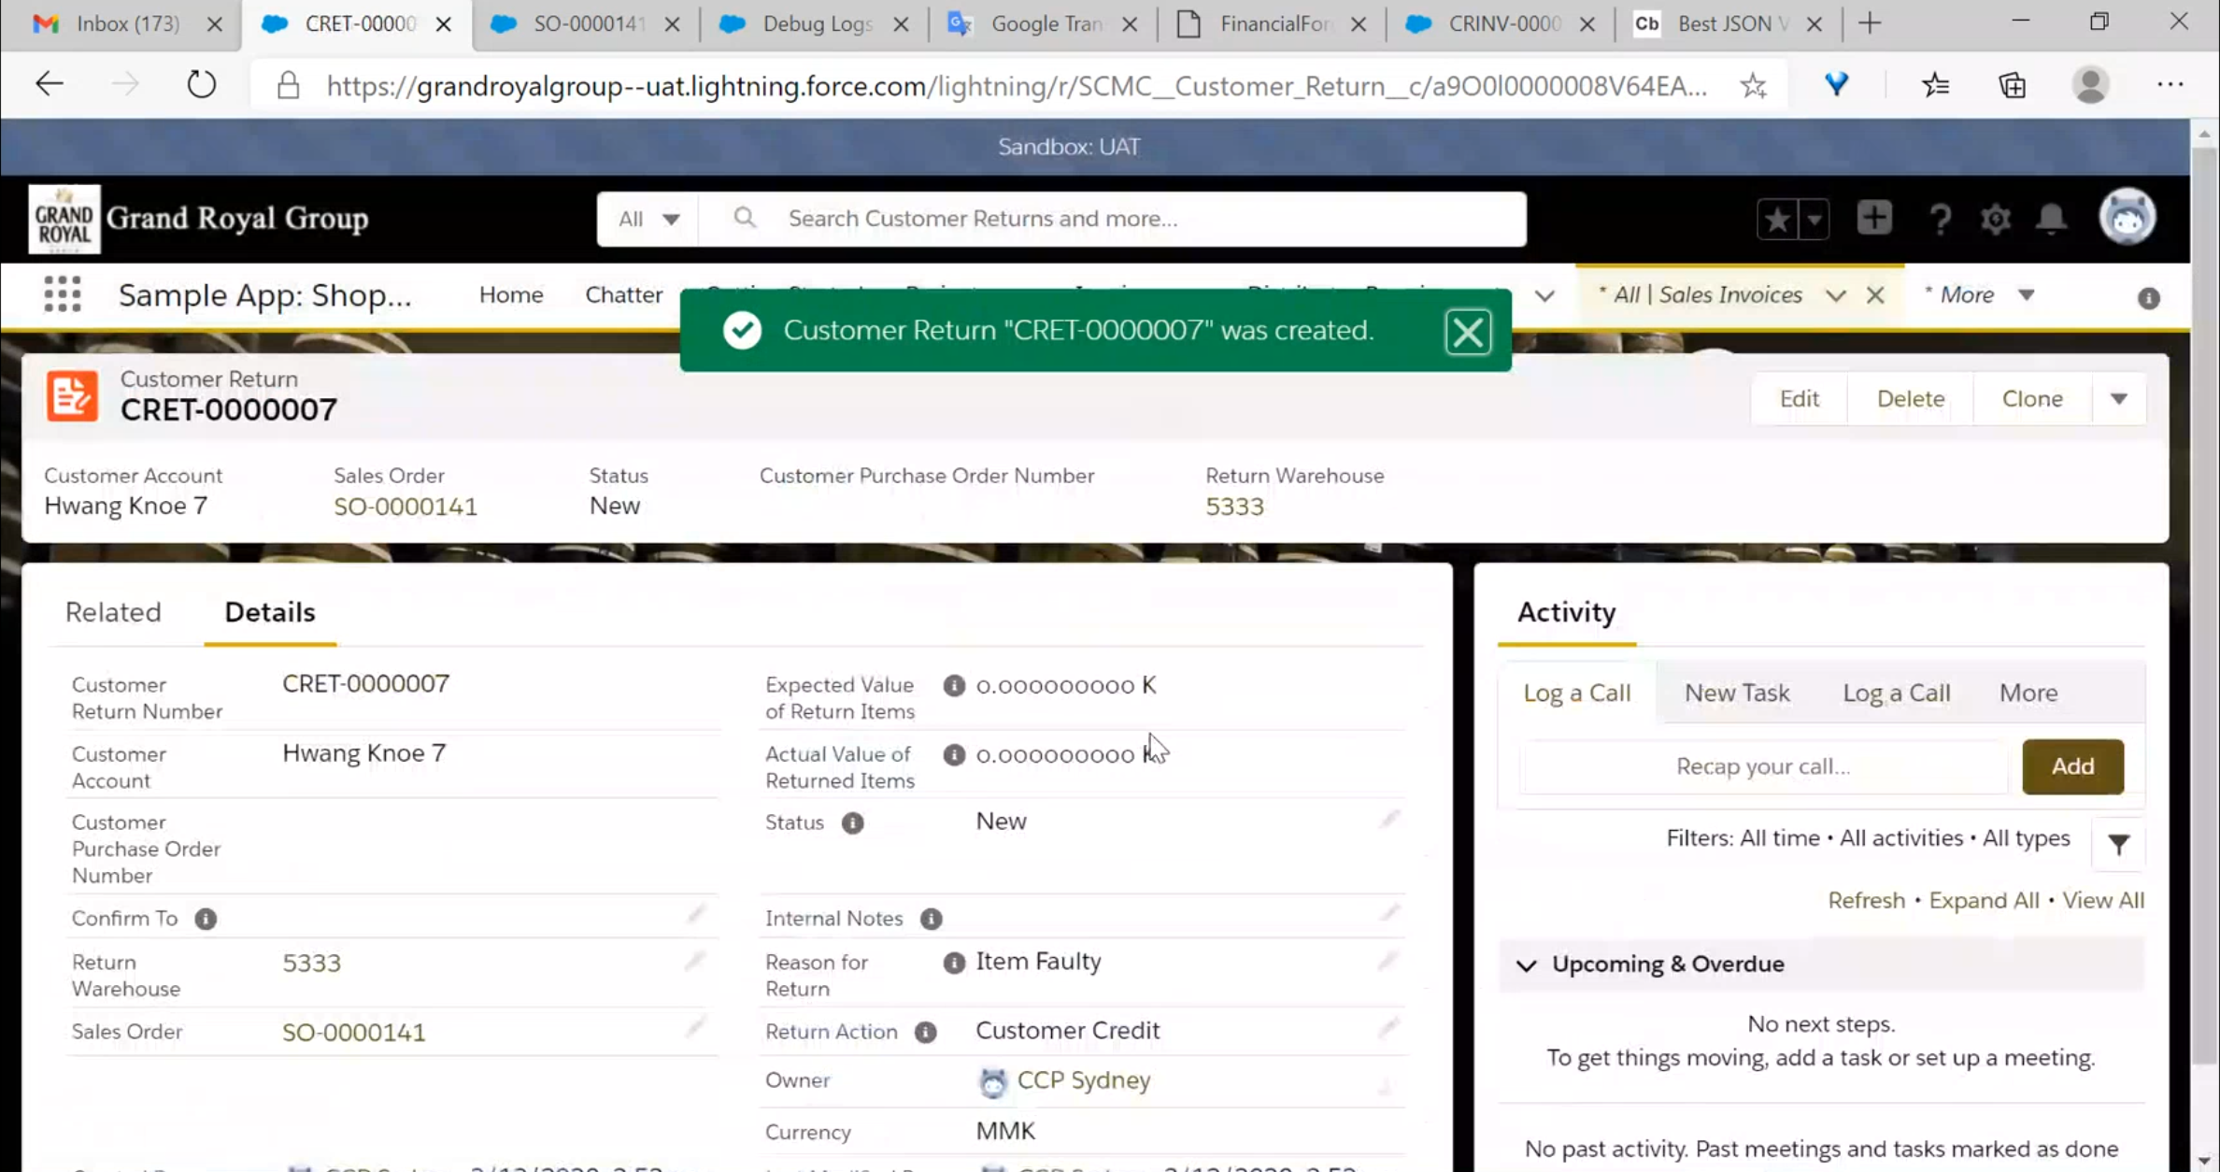
Task: Open the Salesforce help question mark
Action: [x=1940, y=219]
